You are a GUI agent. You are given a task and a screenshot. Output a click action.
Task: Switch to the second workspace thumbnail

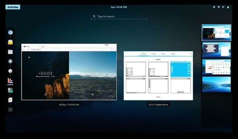coord(217,50)
